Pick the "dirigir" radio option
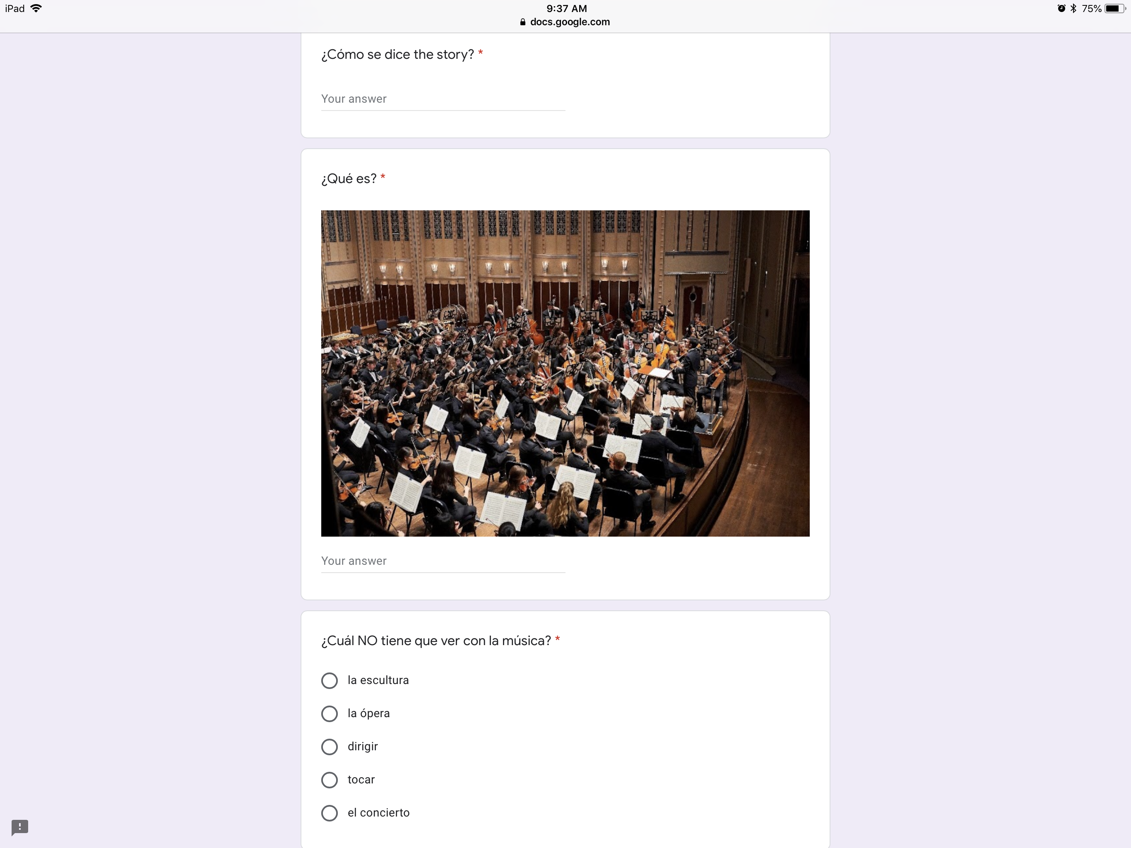This screenshot has height=848, width=1131. coord(329,747)
